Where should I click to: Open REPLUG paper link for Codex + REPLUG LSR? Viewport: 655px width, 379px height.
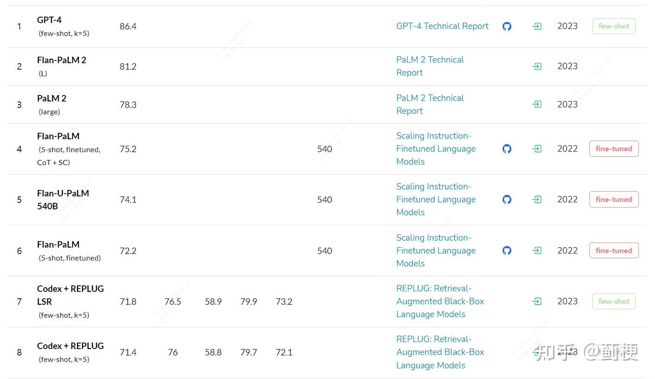point(440,301)
